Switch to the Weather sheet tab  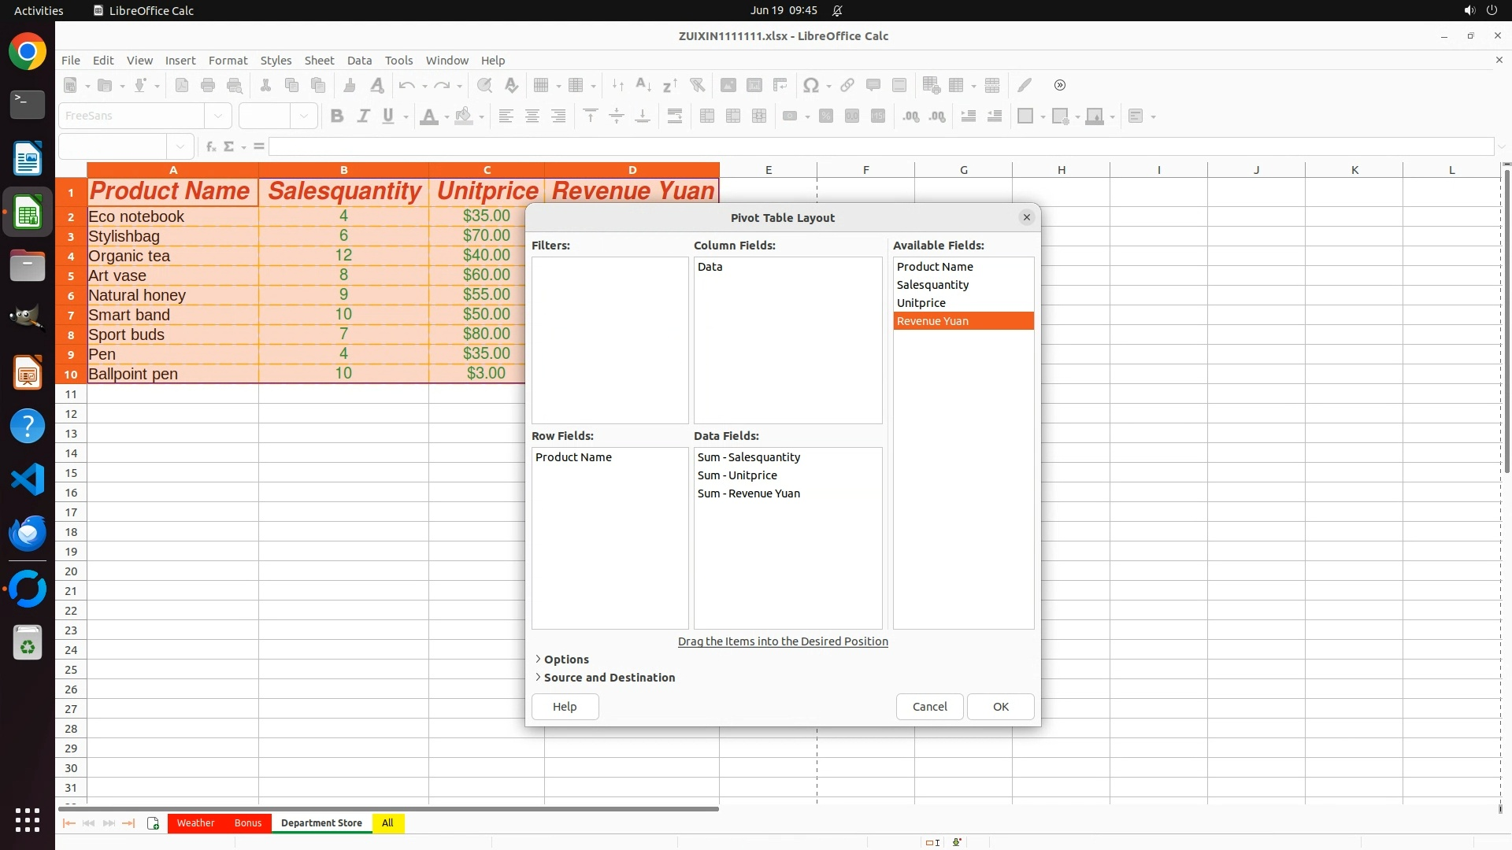coord(195,823)
